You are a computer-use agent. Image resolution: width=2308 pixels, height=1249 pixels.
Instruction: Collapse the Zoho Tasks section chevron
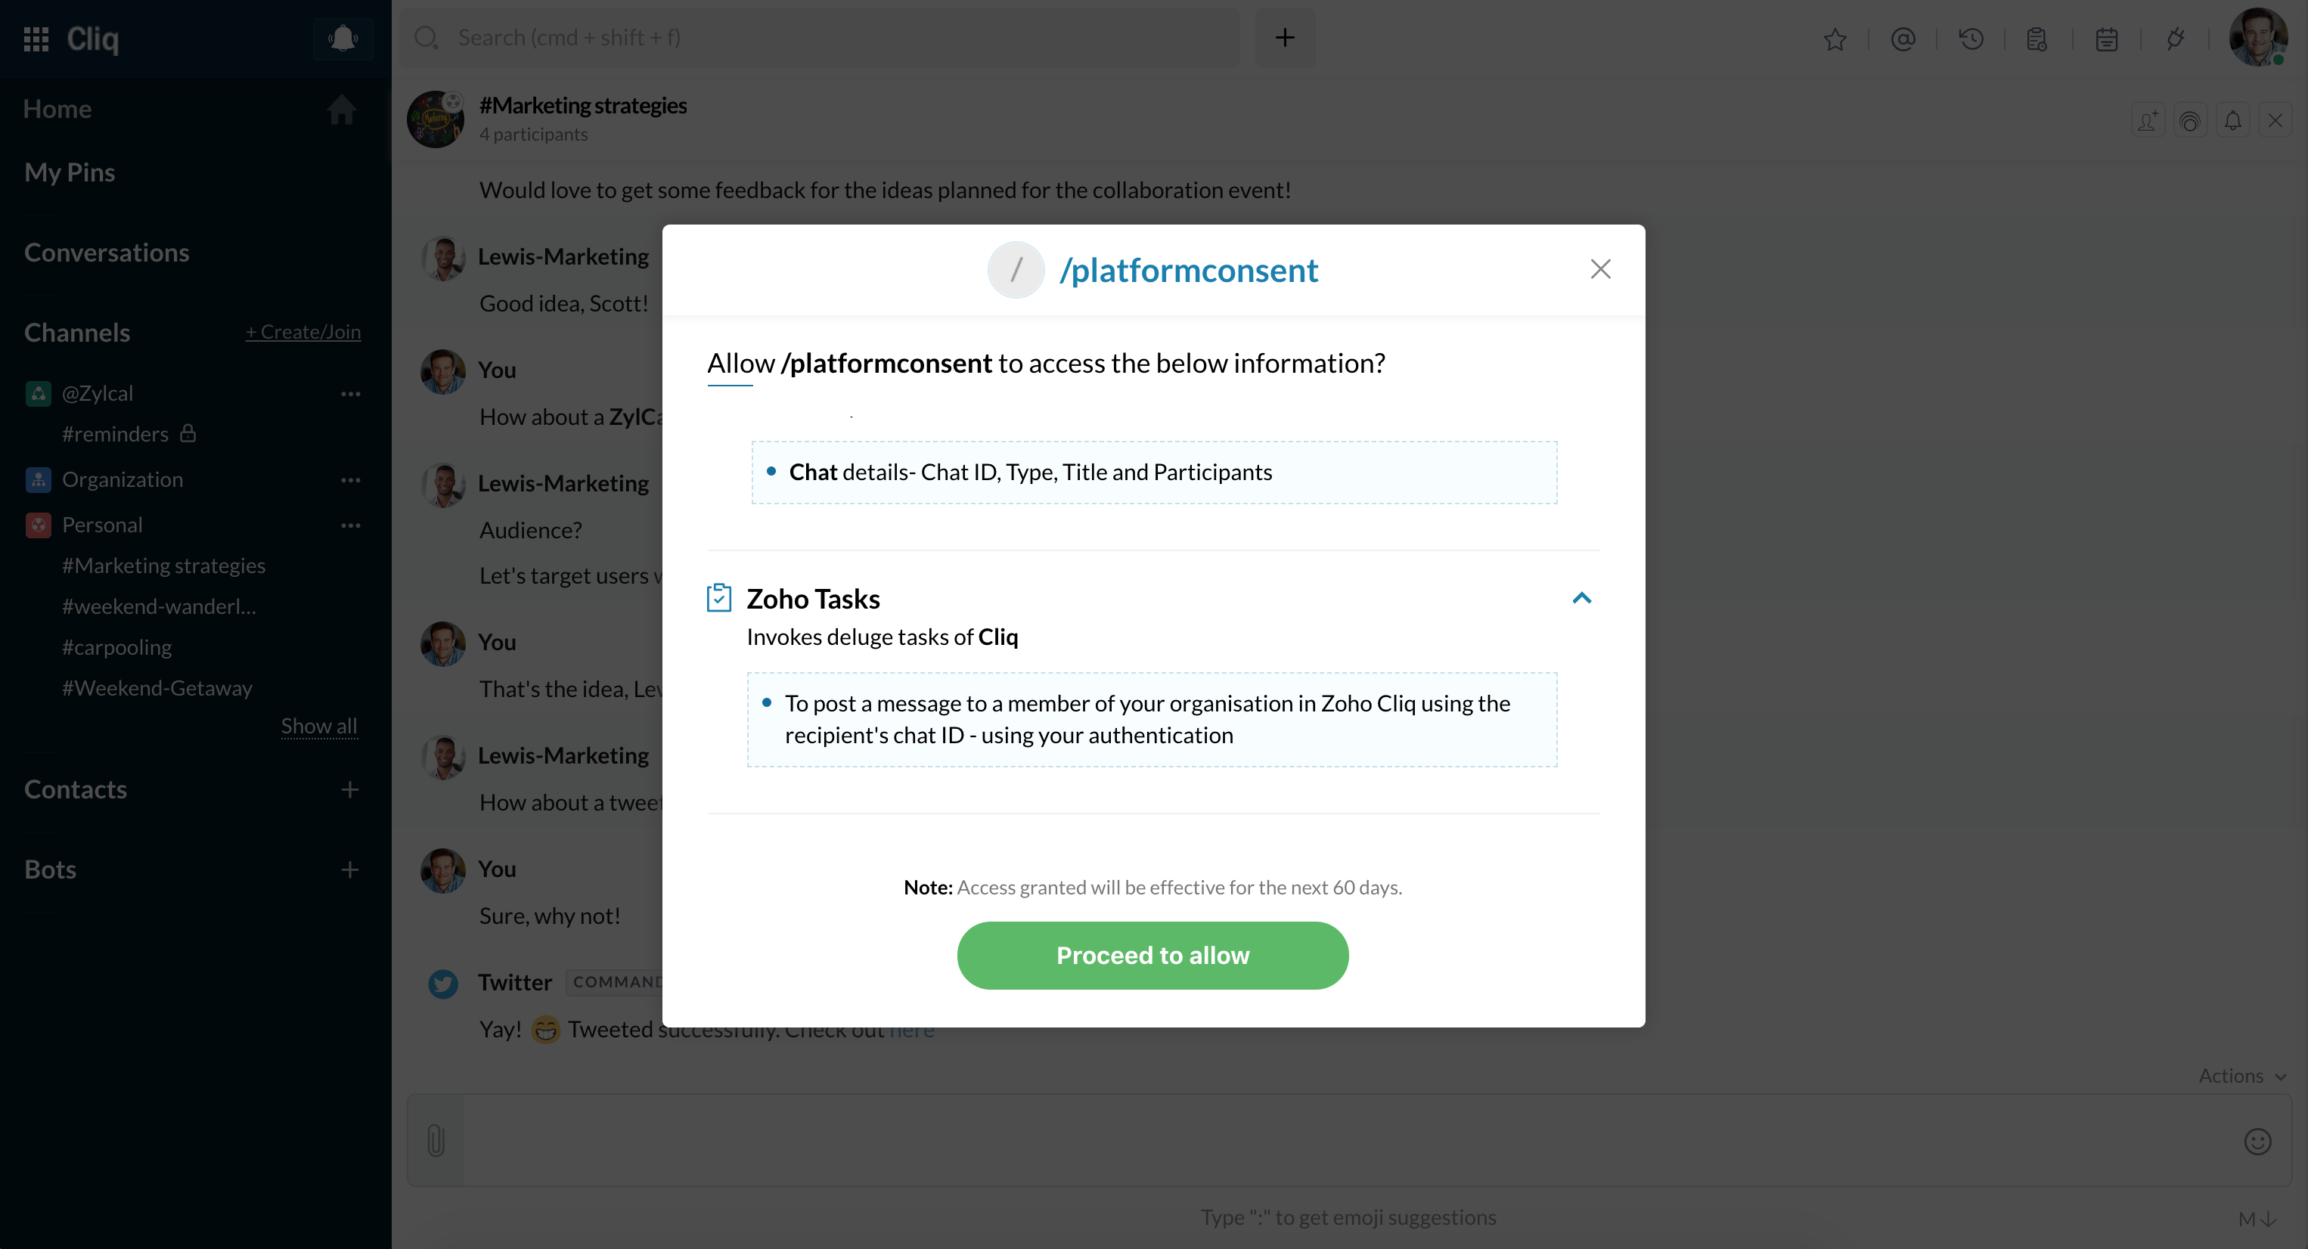[x=1581, y=597]
